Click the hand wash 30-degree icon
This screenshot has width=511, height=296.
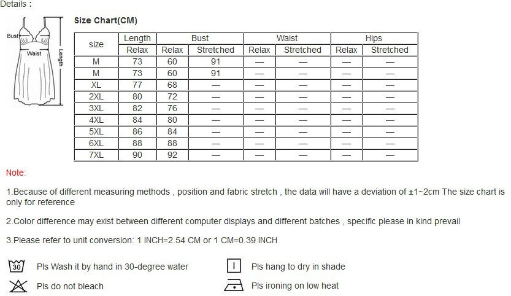17,267
